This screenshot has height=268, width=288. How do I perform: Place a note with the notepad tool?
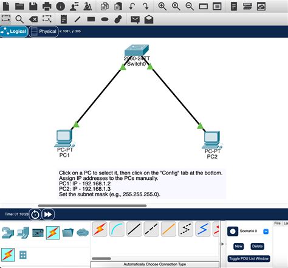coord(64,19)
